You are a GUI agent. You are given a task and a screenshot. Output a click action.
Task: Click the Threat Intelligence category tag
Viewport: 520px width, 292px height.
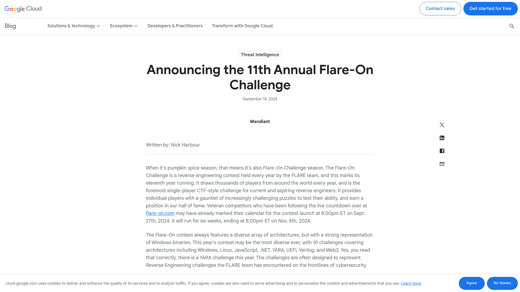point(260,55)
